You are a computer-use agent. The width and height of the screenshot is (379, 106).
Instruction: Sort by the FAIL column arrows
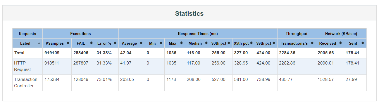tap(92, 43)
